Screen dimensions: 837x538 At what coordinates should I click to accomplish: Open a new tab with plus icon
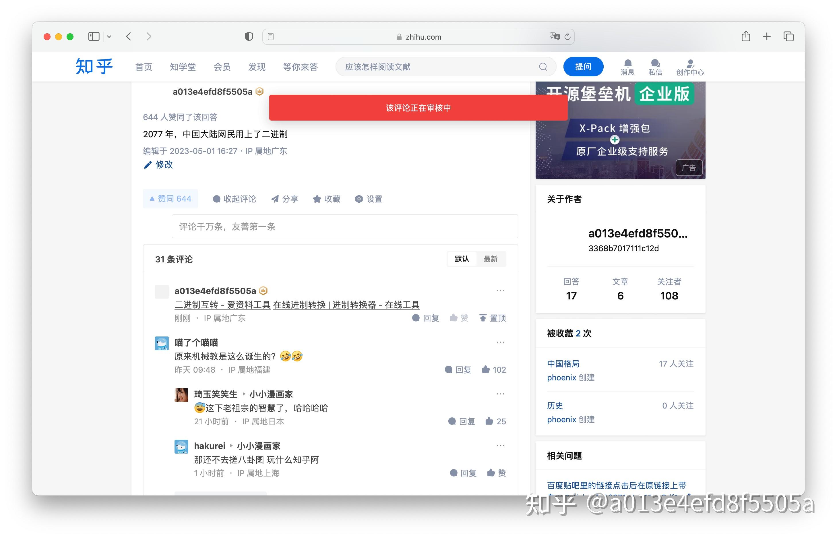click(x=767, y=36)
